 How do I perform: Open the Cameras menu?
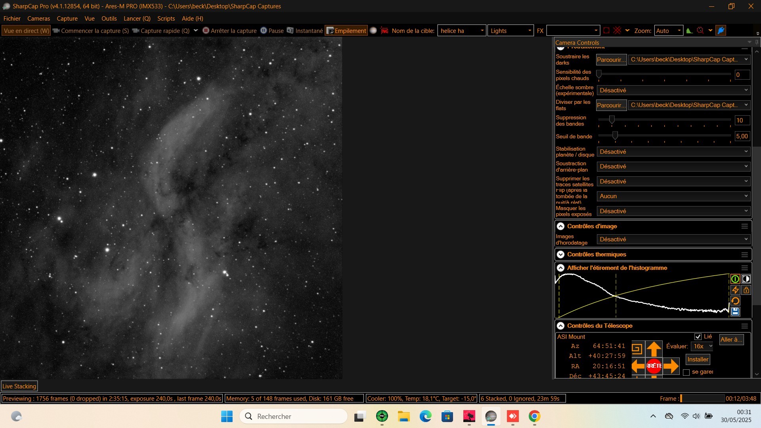(38, 19)
